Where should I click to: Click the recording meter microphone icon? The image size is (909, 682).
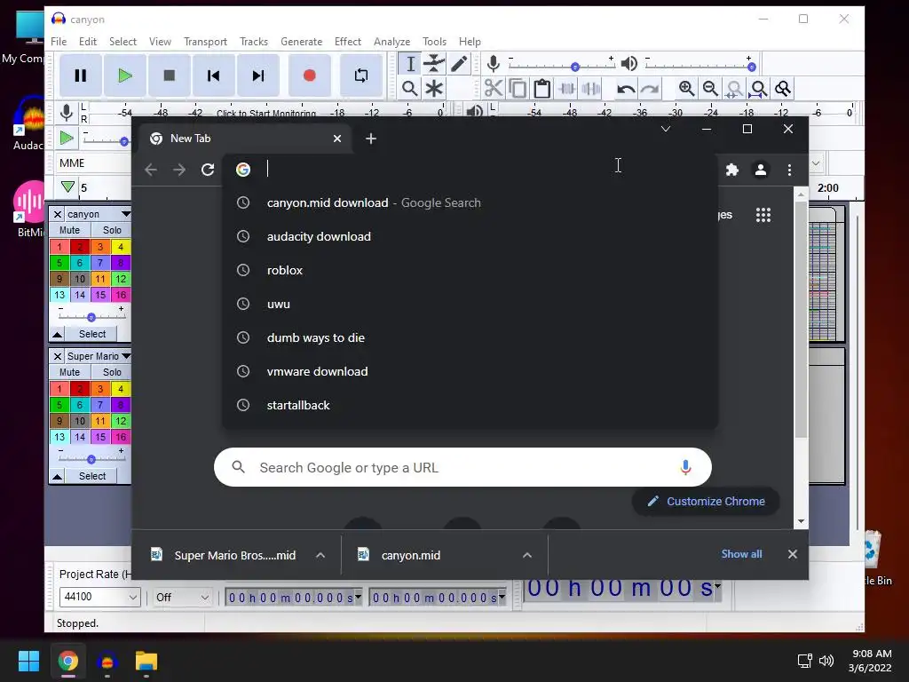[x=66, y=112]
